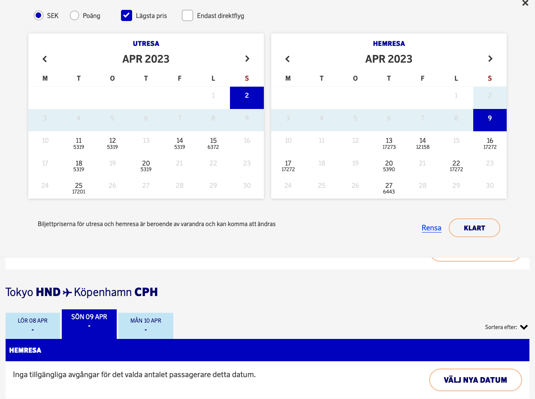Open the Sortera efter dropdown

[523, 327]
